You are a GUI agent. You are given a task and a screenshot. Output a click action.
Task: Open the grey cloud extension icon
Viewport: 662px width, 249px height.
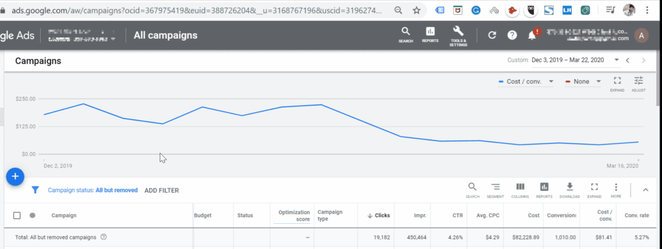(x=494, y=10)
